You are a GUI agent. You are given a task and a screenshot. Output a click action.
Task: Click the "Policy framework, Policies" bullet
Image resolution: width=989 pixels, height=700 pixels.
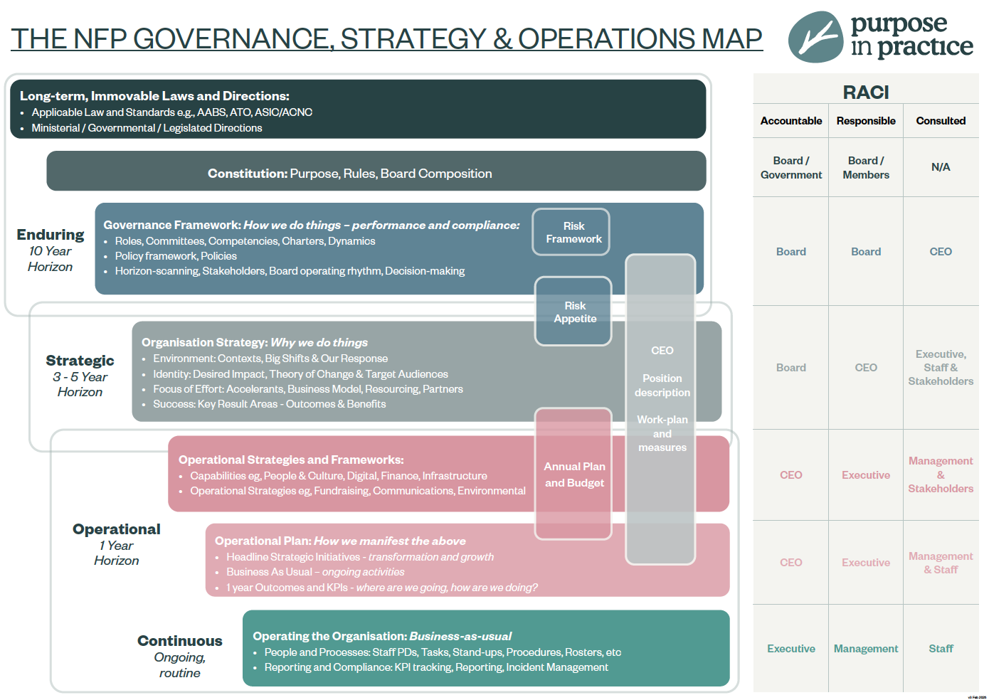click(x=176, y=256)
